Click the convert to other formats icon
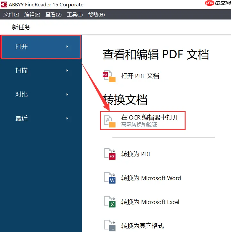The image size is (231, 232). coord(110,226)
